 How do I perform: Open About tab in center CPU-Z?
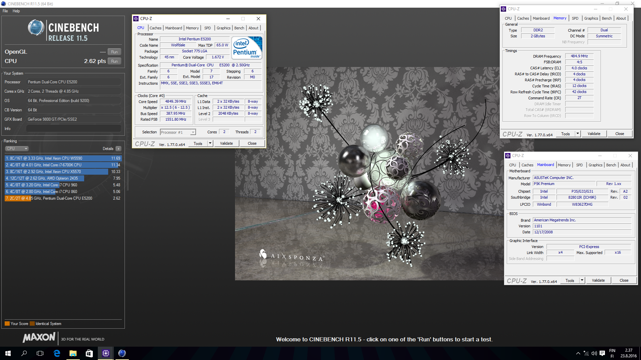[253, 28]
